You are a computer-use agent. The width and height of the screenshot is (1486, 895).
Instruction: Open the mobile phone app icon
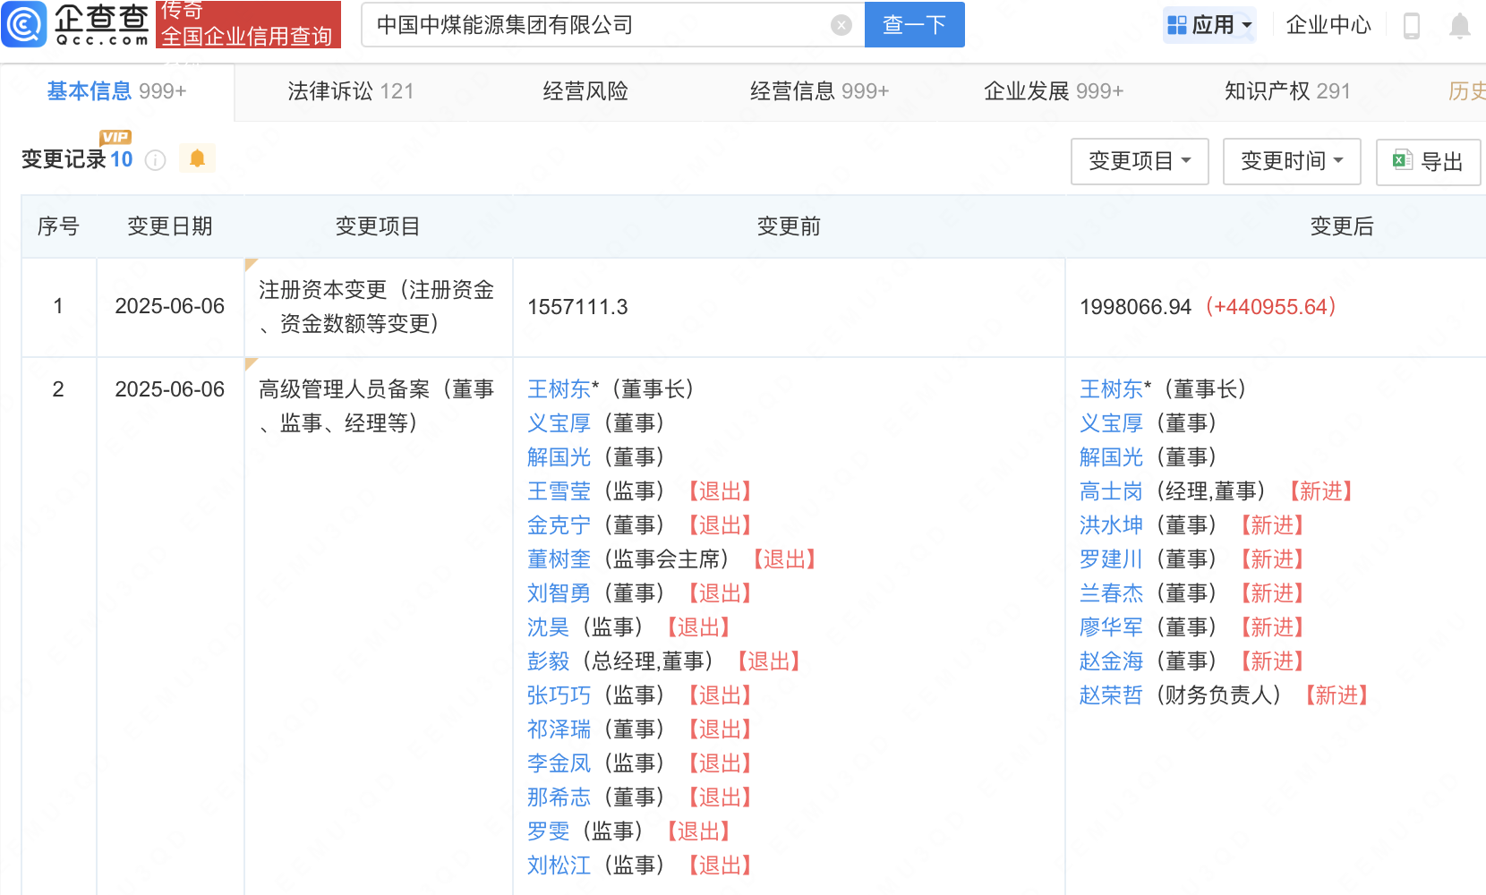[x=1411, y=26]
